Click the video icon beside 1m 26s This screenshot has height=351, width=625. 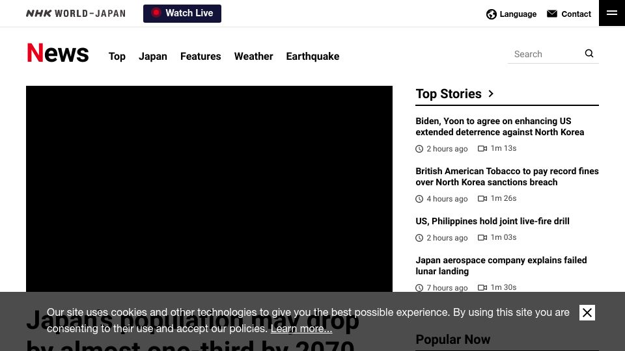[x=482, y=199]
